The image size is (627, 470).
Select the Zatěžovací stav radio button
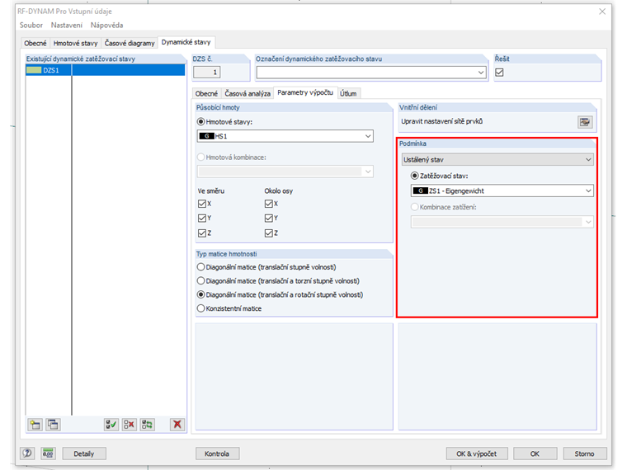pos(415,176)
